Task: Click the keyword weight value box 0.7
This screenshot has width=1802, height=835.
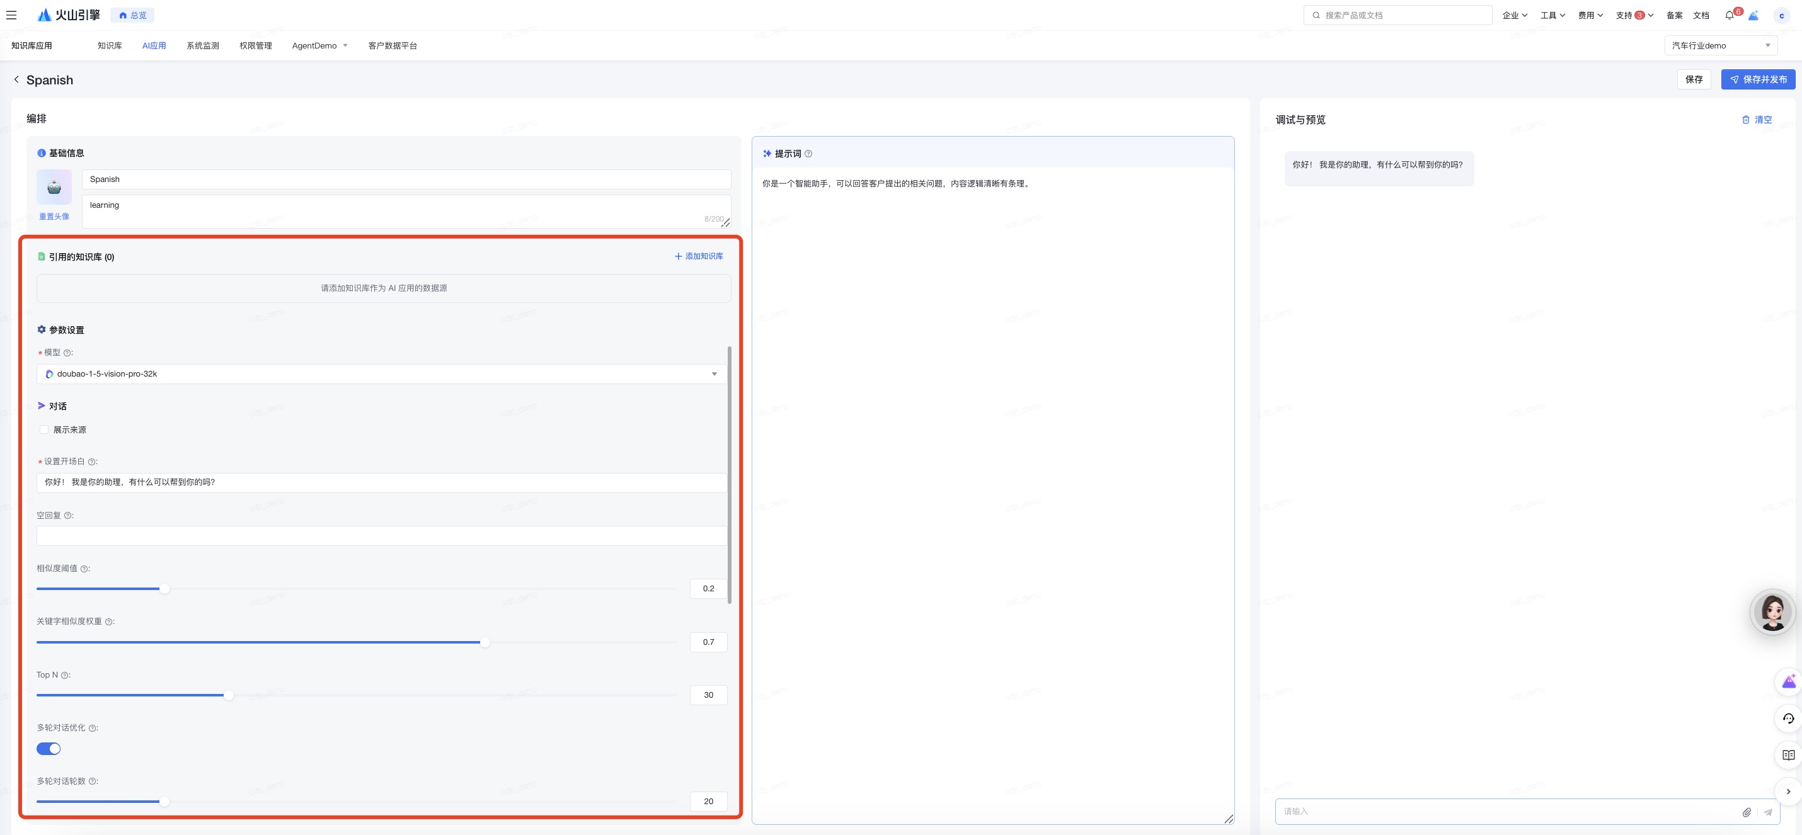Action: 708,642
